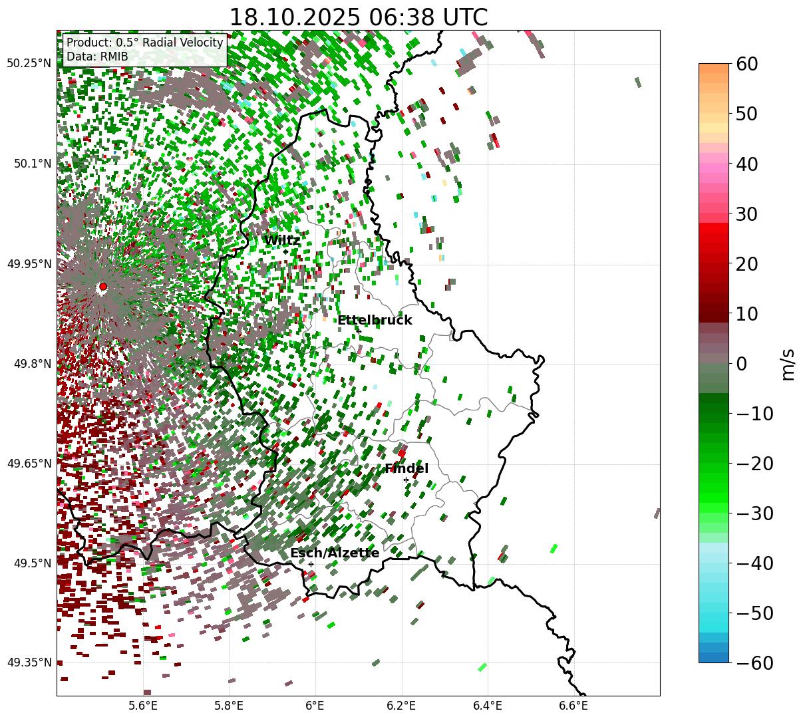This screenshot has width=803, height=719.
Task: Click the 5.8°E longitude label
Action: coord(228,706)
